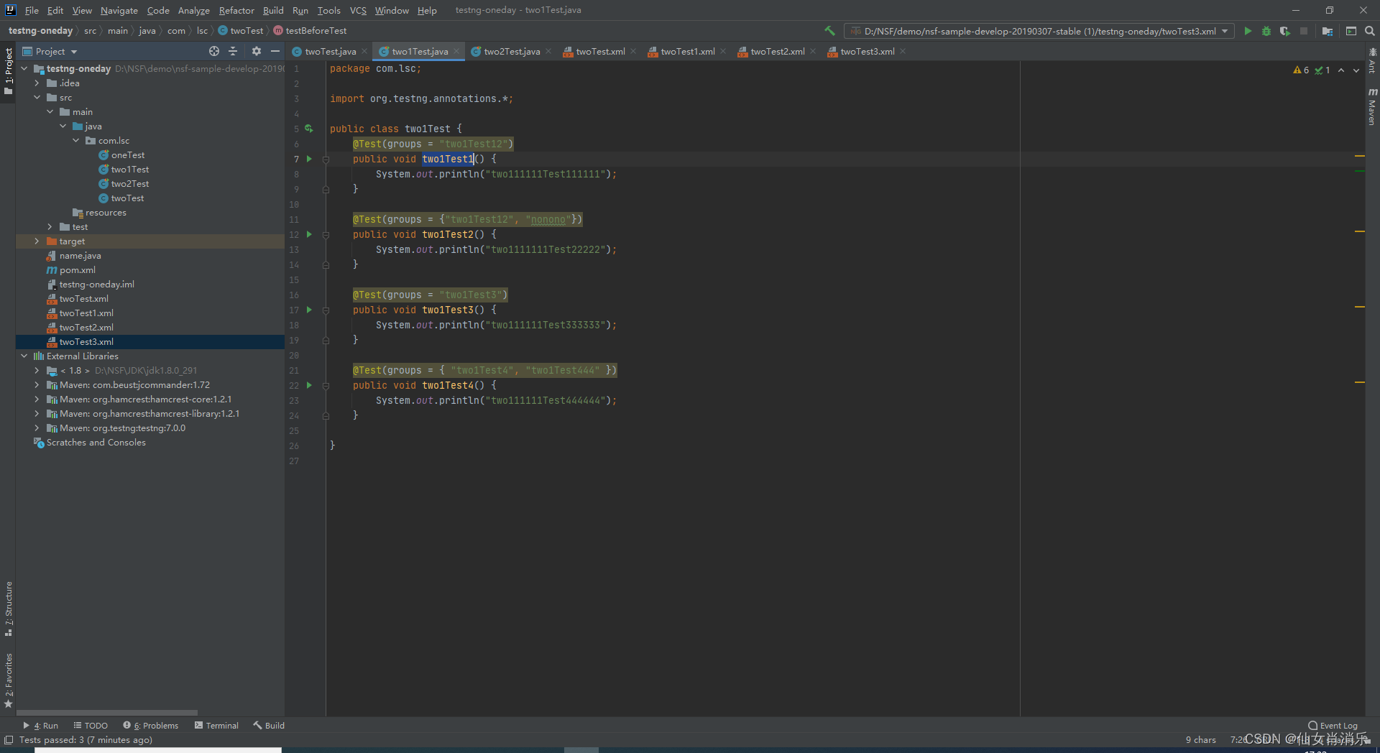Screen dimensions: 1380x753
Task: Hide the Project tool window
Action: point(275,51)
